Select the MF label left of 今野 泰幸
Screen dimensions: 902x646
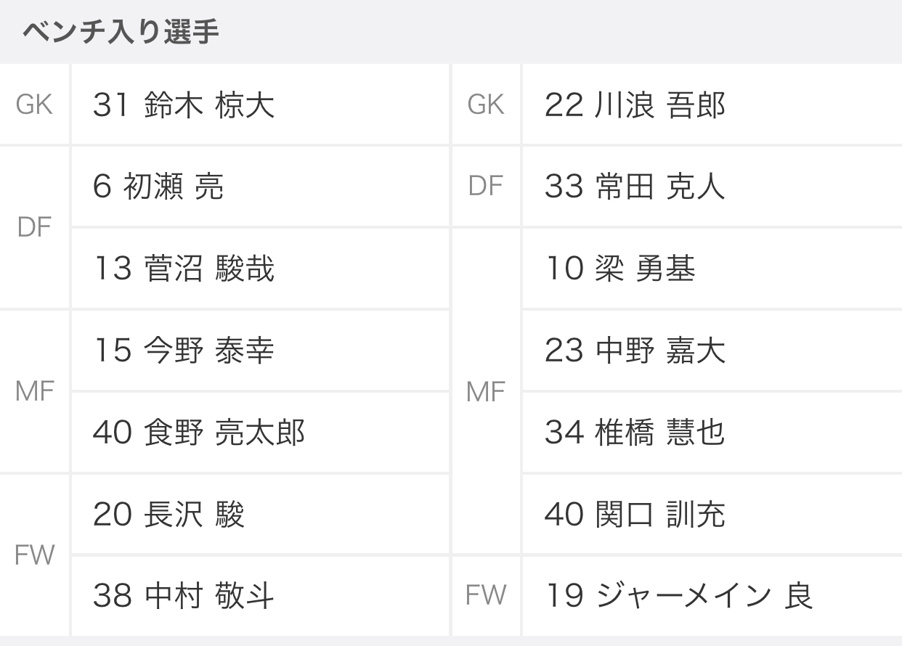34,392
